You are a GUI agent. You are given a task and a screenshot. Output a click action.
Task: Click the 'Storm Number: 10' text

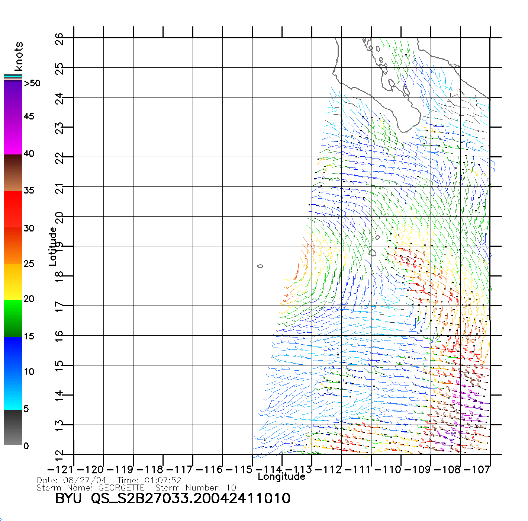196,488
